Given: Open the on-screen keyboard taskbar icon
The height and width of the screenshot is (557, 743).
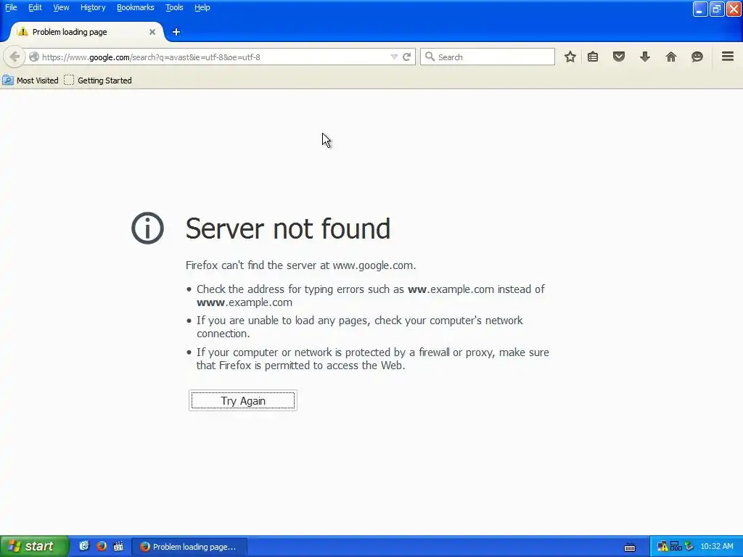Looking at the screenshot, I should click(630, 547).
